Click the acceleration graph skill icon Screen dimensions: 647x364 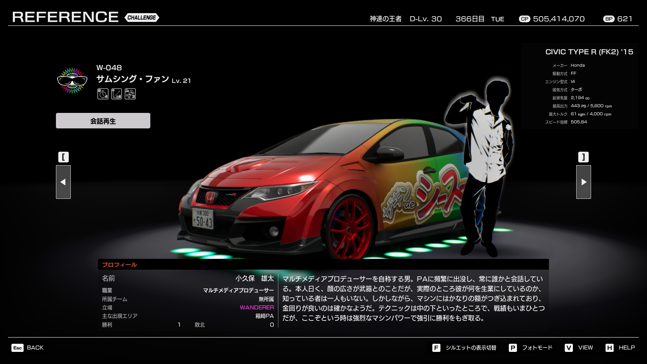click(x=117, y=94)
